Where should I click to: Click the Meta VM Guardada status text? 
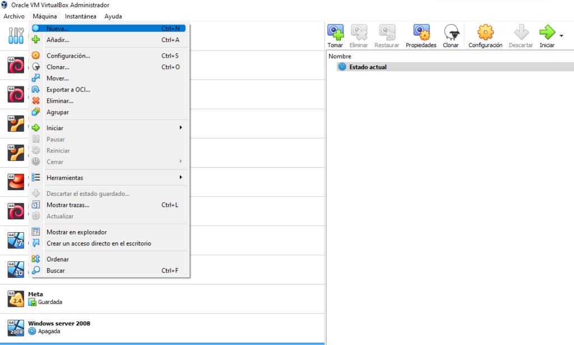[x=50, y=302]
